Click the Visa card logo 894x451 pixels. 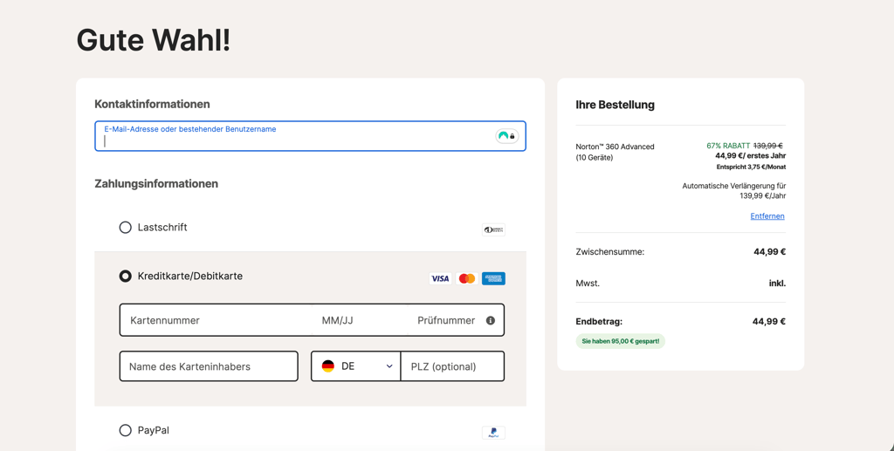coord(440,278)
